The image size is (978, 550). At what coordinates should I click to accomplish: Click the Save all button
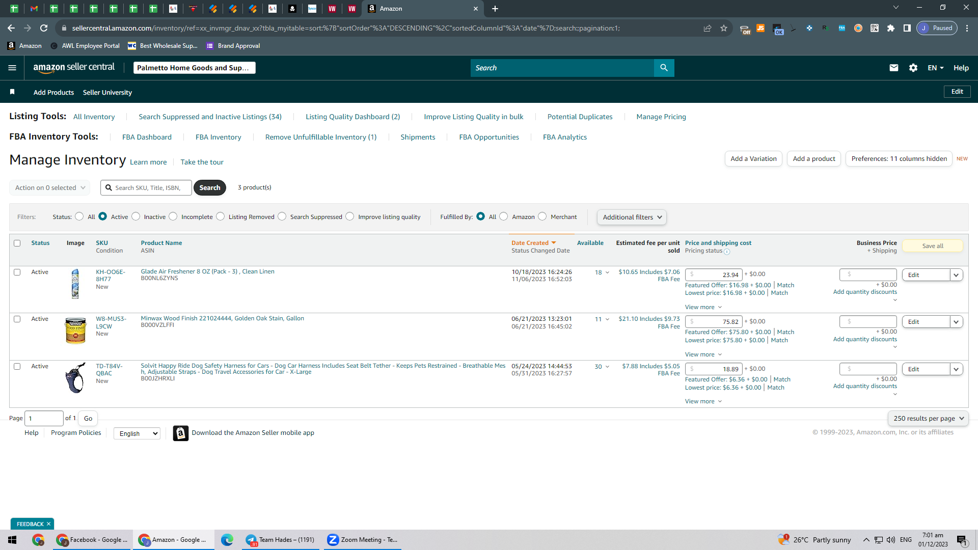pos(932,246)
